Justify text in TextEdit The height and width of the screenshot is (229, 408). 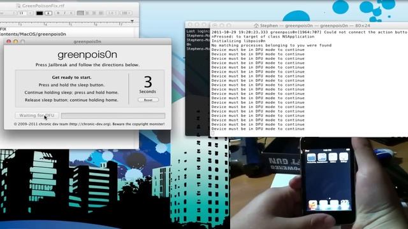(x=101, y=13)
